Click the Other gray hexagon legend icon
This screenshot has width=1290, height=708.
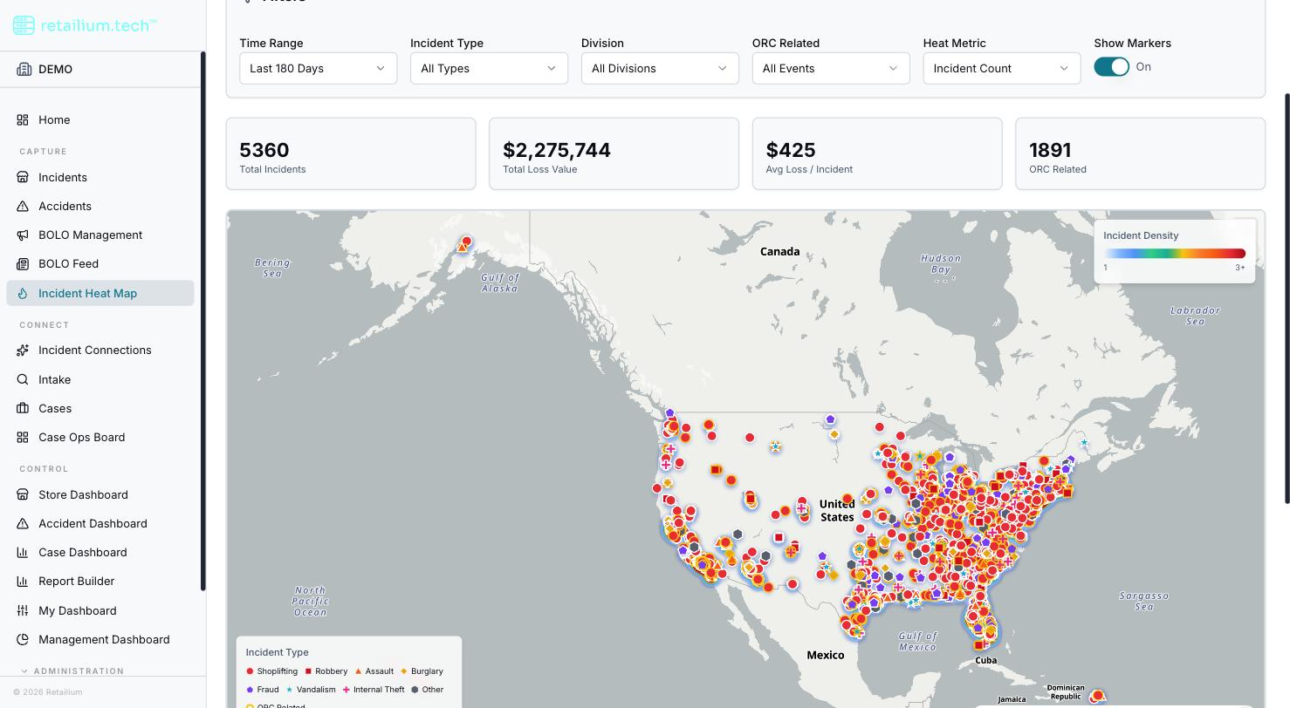(415, 690)
